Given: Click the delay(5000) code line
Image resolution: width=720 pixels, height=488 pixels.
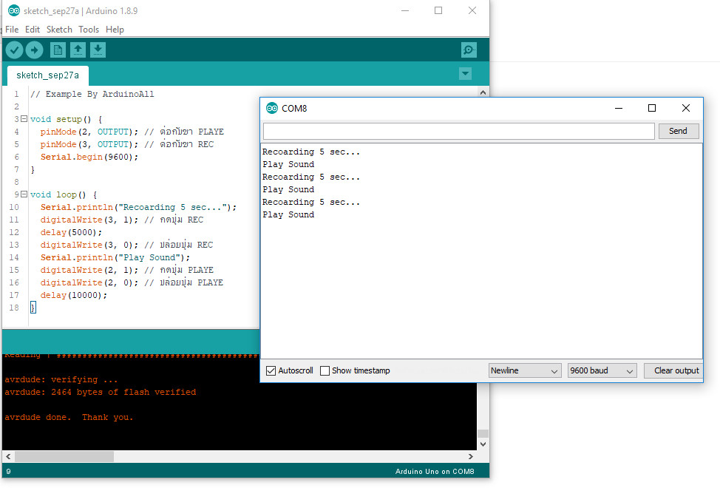Looking at the screenshot, I should tap(71, 232).
